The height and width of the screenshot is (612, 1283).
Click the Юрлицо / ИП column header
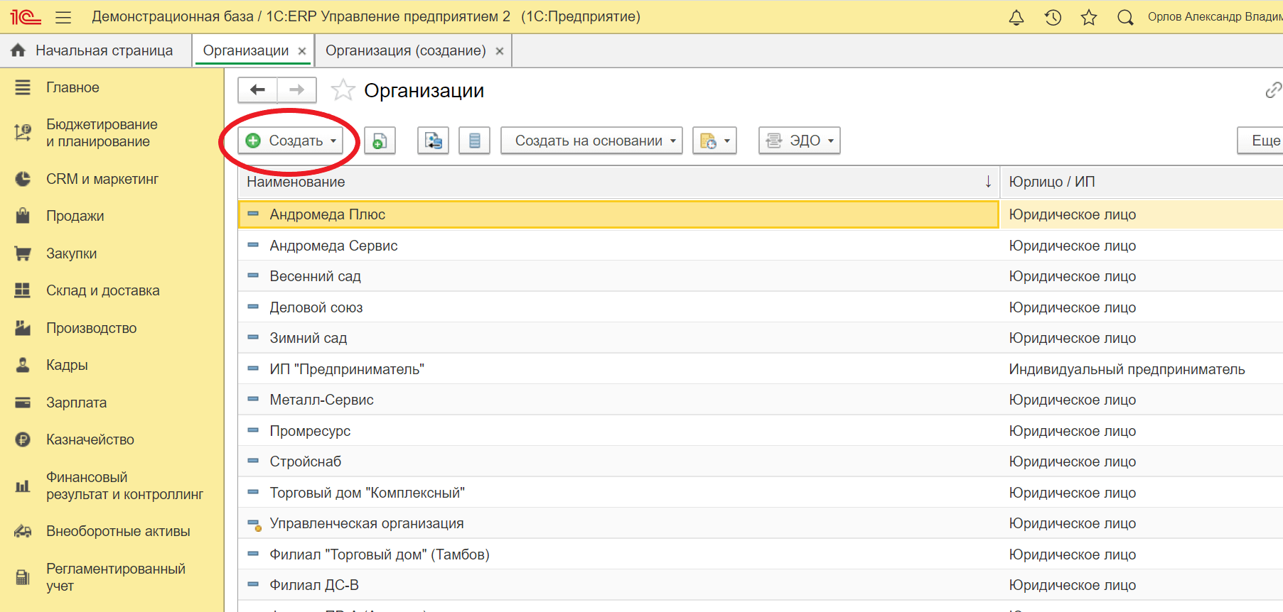click(x=1142, y=182)
